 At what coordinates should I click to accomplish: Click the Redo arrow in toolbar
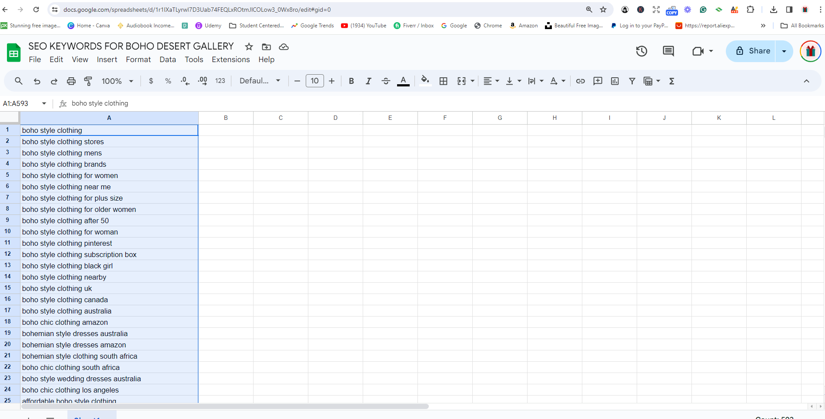(x=54, y=81)
